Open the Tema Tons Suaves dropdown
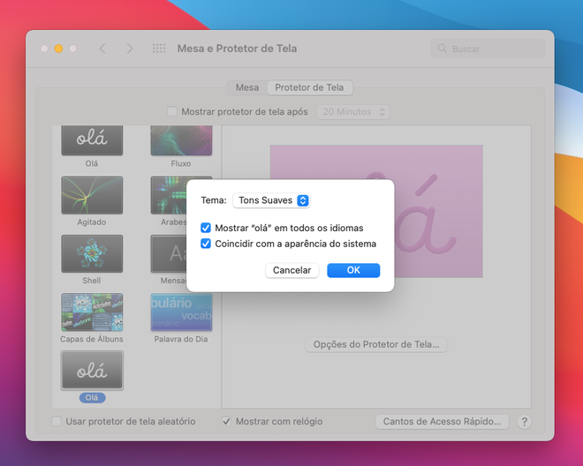The width and height of the screenshot is (583, 466). point(271,200)
